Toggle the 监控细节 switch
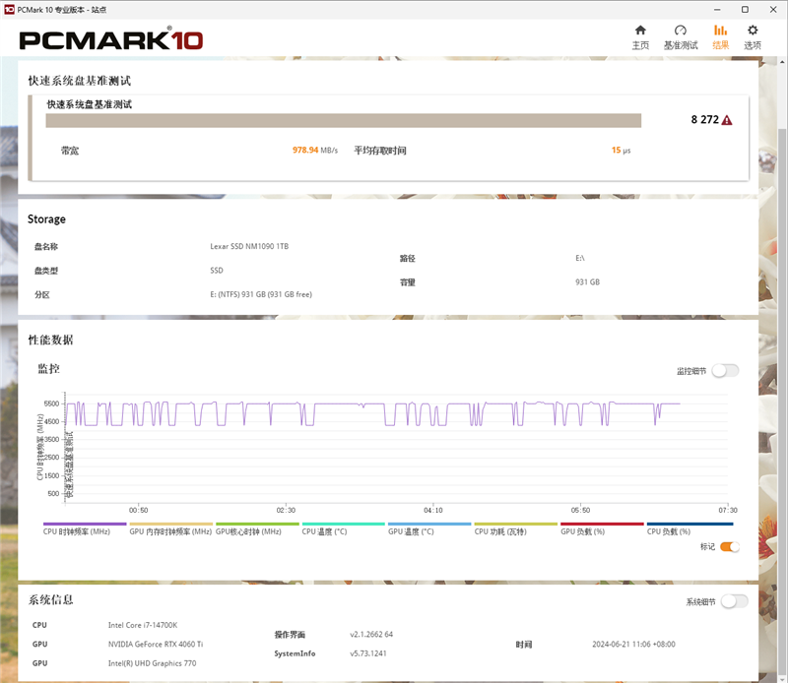This screenshot has width=788, height=683. 726,371
